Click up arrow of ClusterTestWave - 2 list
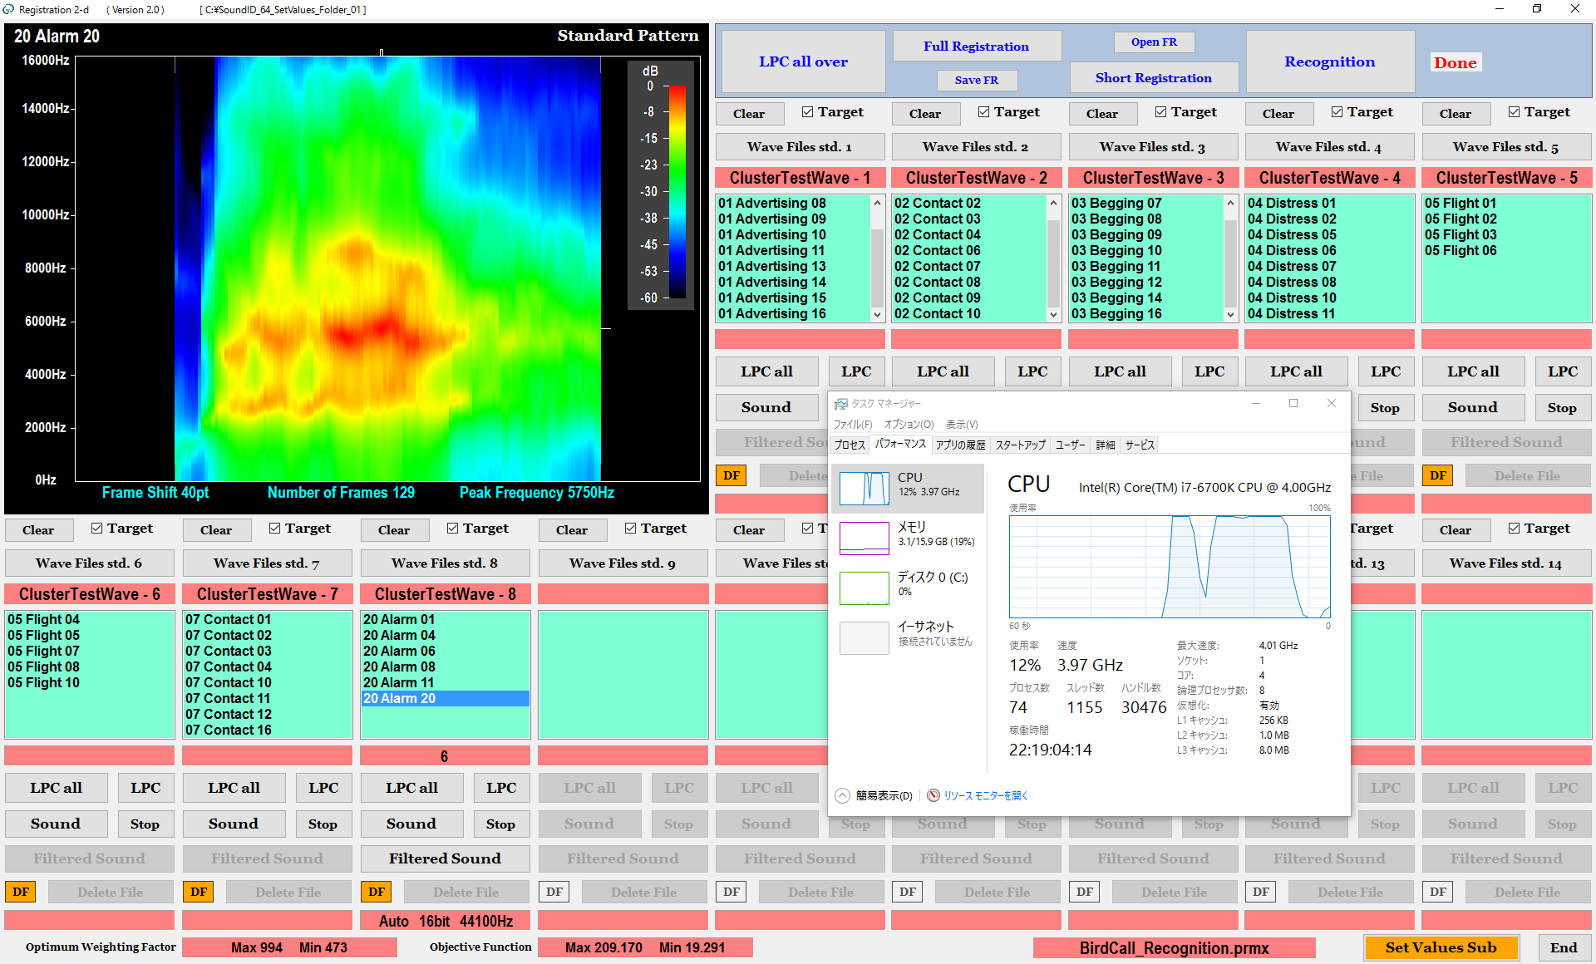The image size is (1596, 964). click(x=1053, y=203)
